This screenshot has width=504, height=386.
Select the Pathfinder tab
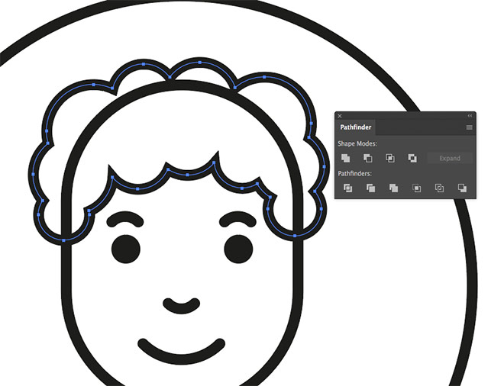click(356, 127)
